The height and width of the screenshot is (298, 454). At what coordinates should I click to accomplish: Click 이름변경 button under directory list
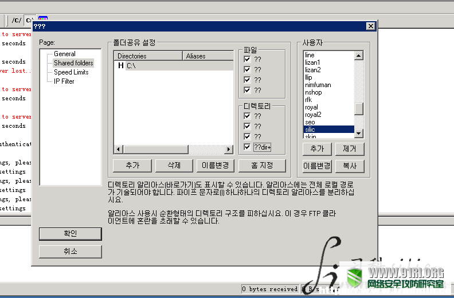pyautogui.click(x=215, y=166)
